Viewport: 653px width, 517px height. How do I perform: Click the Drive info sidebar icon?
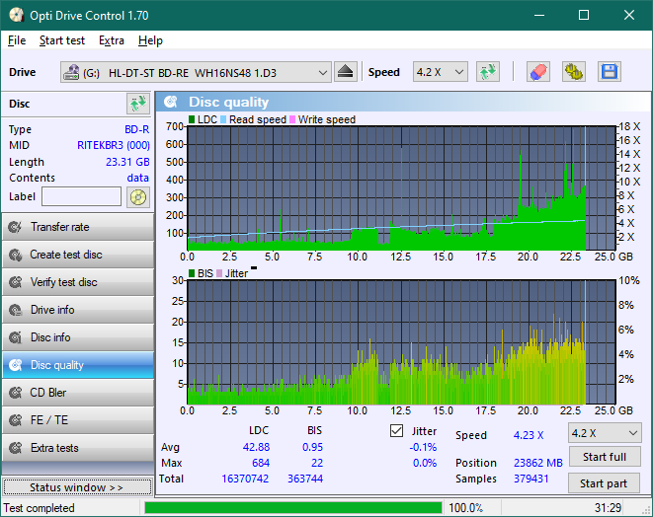tap(16, 310)
